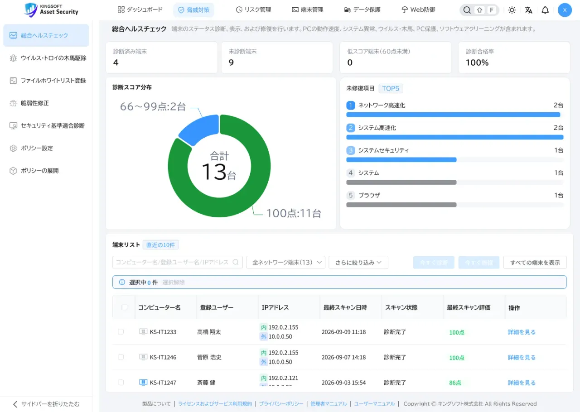Switch to 端末管理 tab
This screenshot has height=412, width=580.
coord(308,10)
